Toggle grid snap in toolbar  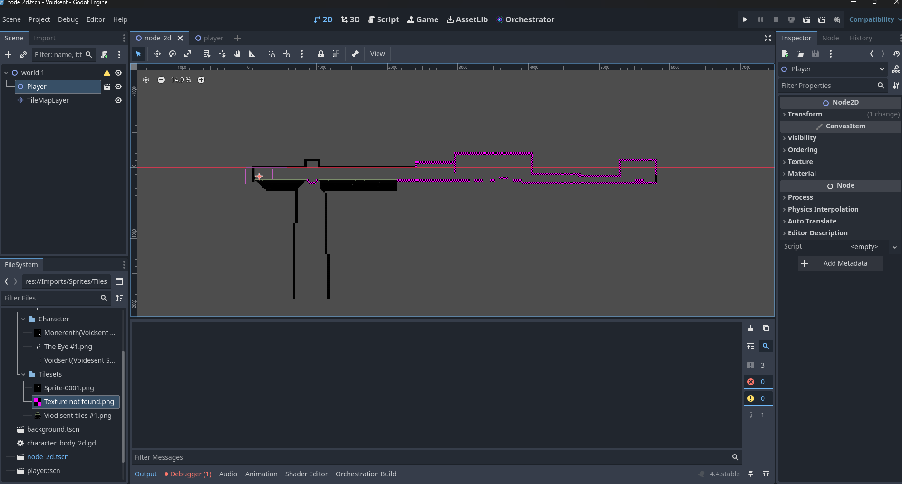point(287,54)
